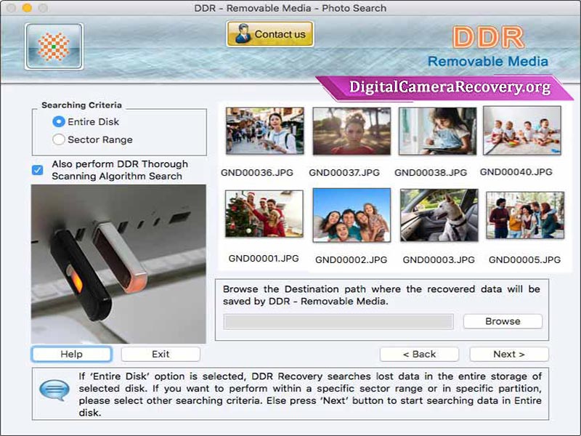Click the GND00005.JPG file name label

click(524, 260)
